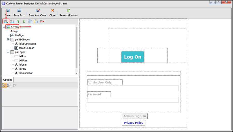Click Save As in the toolbar
Viewport: 233px width, 132px height.
tap(19, 13)
